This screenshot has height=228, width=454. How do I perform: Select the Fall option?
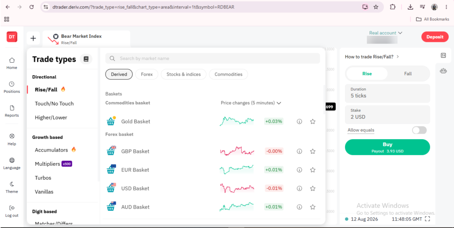pos(408,74)
